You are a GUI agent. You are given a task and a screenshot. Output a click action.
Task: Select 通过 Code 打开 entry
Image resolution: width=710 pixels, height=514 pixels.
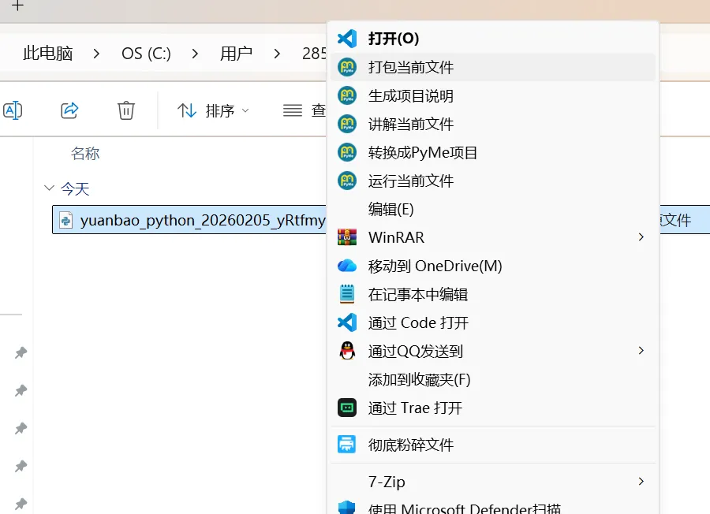[x=494, y=322]
